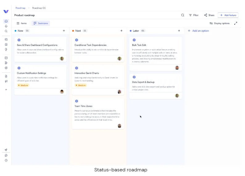Open the message feedback icon in sidebar
Viewport: 245px width, 176px height.
6,39
